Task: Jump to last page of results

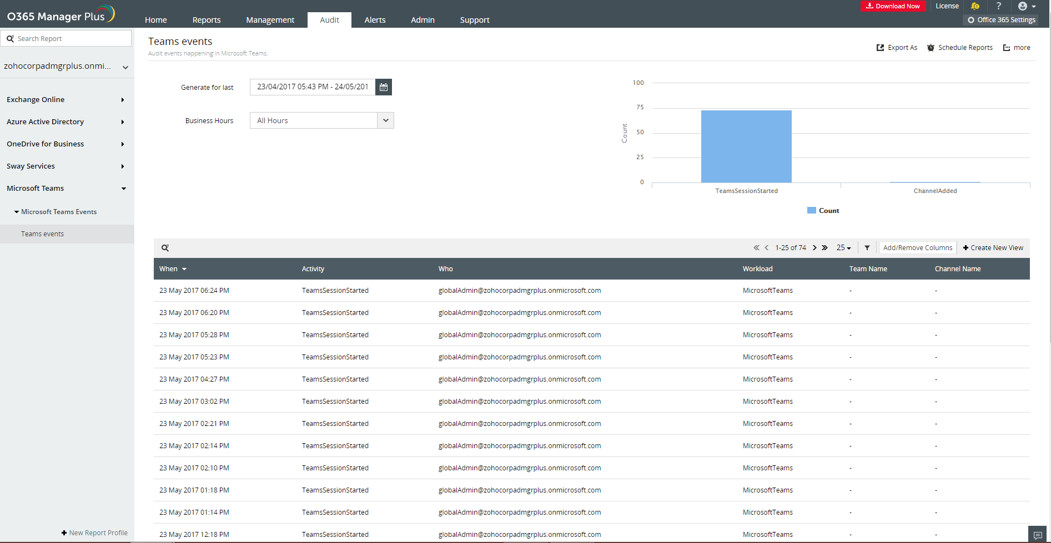Action: [824, 248]
